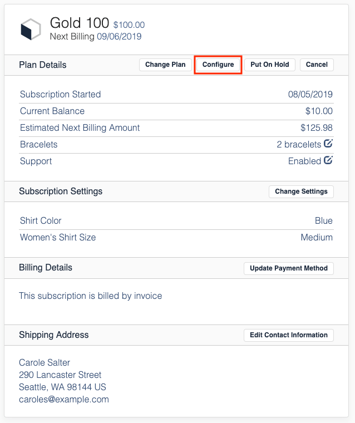
Task: Click the edit icon next to Support Enabled
Action: [328, 160]
